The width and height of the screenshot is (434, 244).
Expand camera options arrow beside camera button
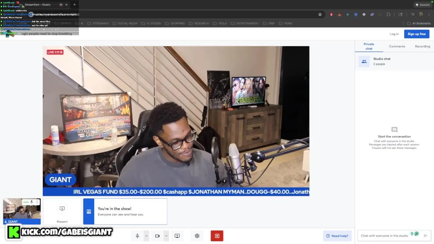[x=166, y=236]
